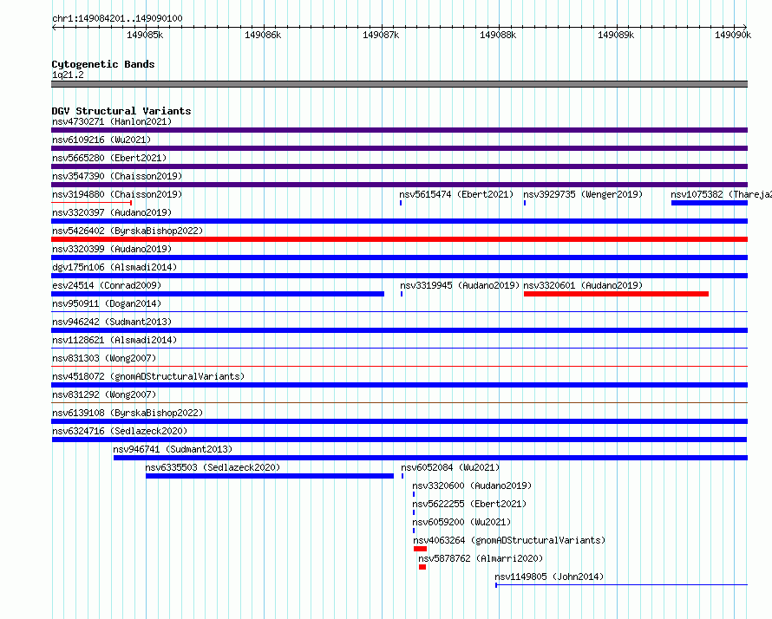772x619 pixels.
Task: Click the nsv6335503 (Sedlazeck2020) label
Action: pos(213,467)
